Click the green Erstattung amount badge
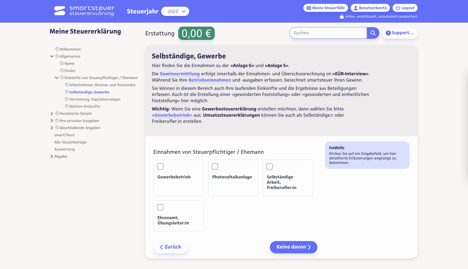 (196, 33)
